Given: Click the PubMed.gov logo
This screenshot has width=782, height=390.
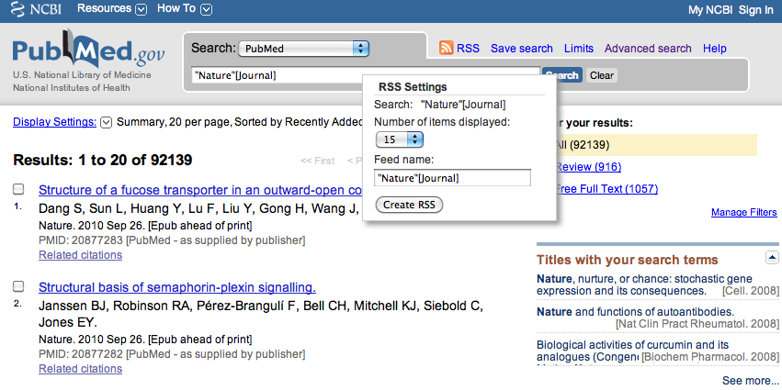Looking at the screenshot, I should pos(88,50).
